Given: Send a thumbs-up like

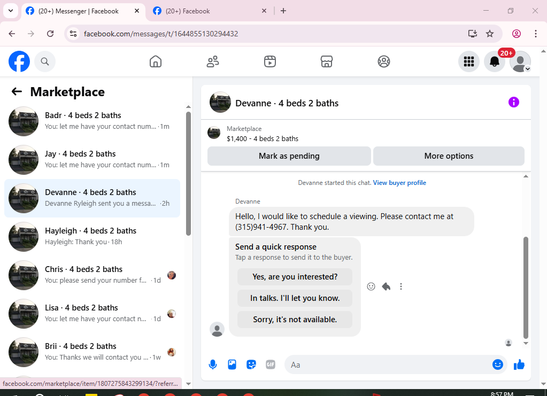Looking at the screenshot, I should 519,364.
